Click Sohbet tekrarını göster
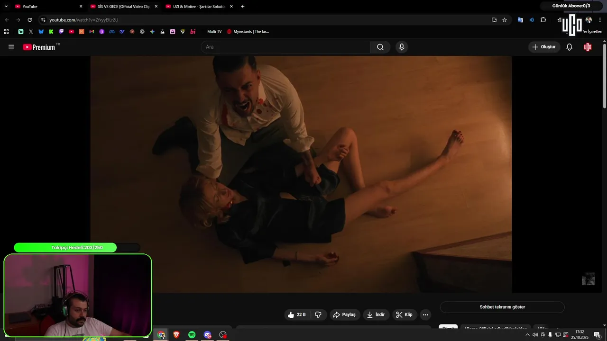The image size is (607, 341). (x=502, y=307)
